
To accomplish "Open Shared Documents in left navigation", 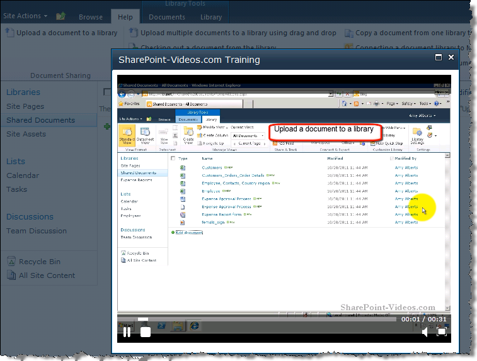I will pyautogui.click(x=40, y=120).
